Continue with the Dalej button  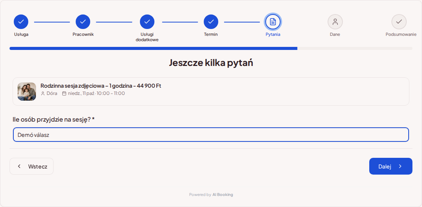391,166
